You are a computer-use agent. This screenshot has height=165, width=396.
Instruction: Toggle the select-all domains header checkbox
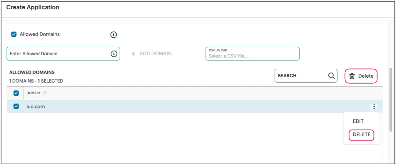click(x=16, y=93)
